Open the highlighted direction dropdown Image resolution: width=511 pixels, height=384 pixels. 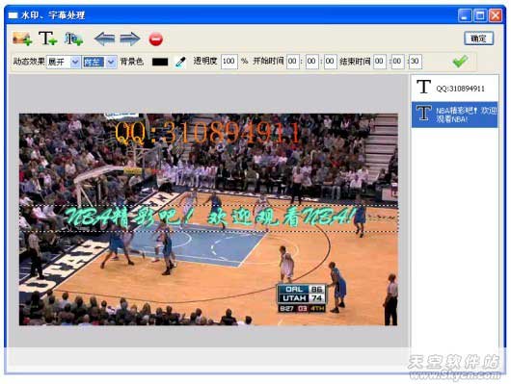point(99,62)
